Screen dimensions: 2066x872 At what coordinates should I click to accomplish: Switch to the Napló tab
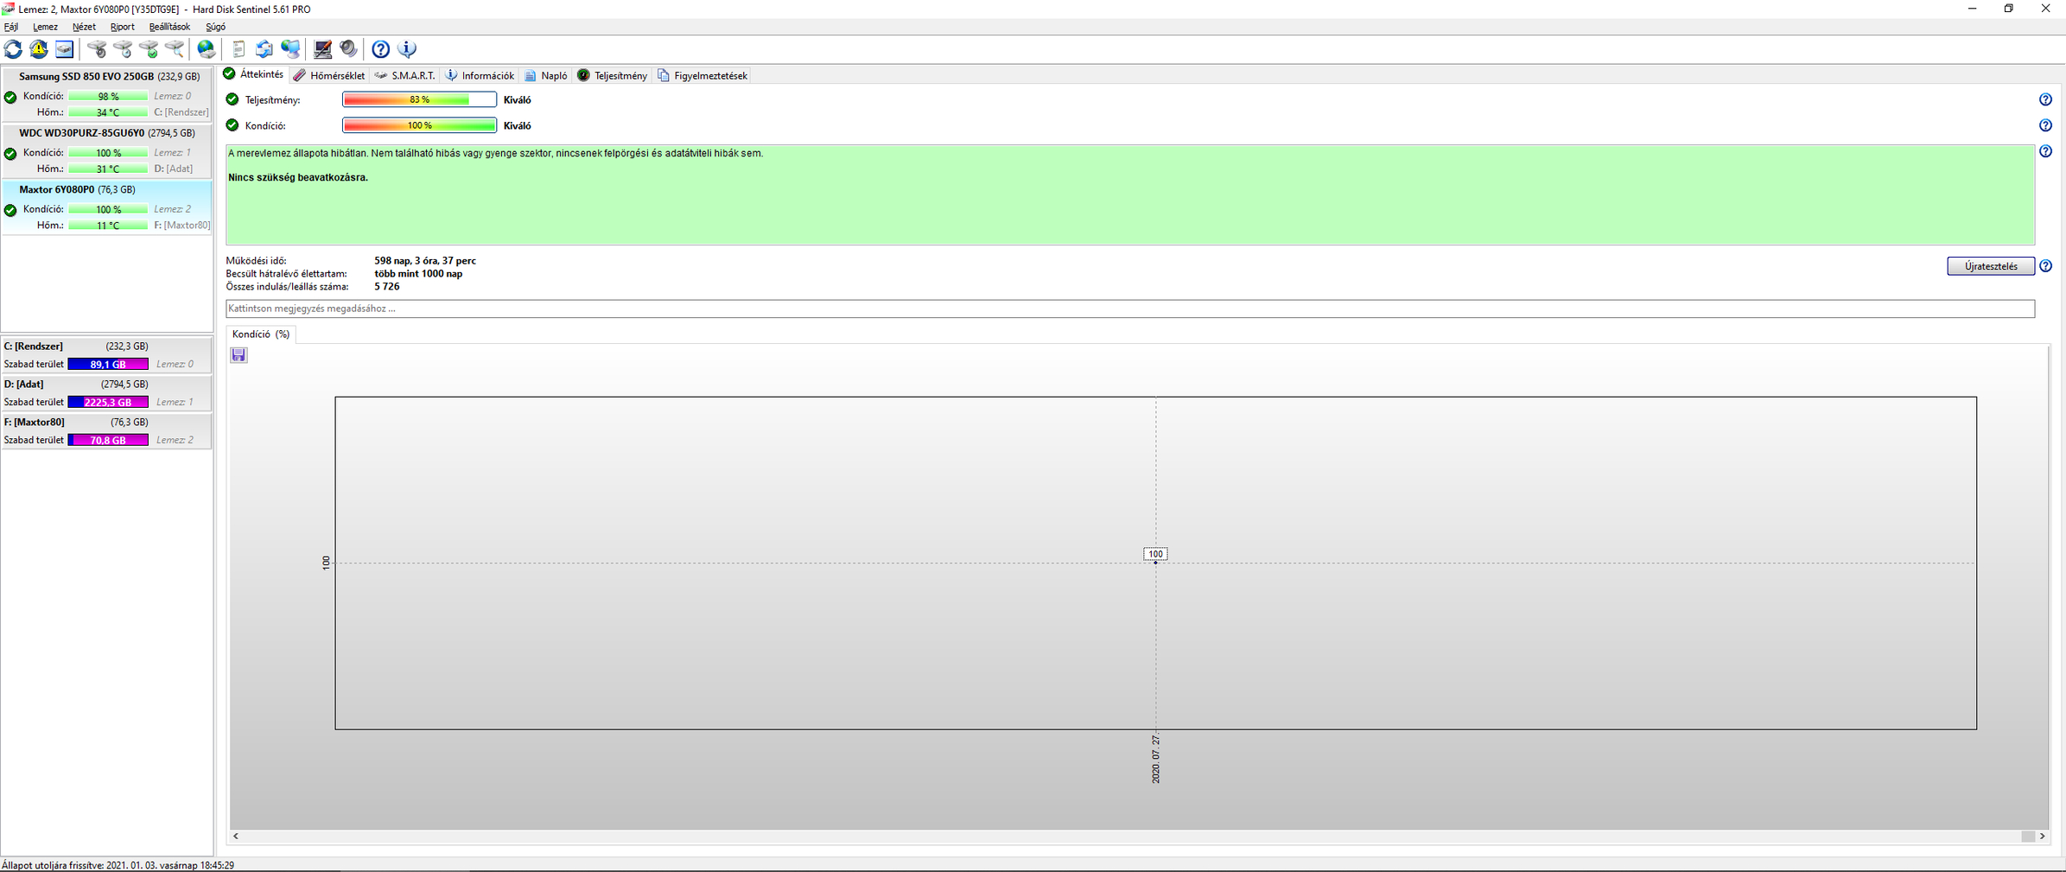pyautogui.click(x=546, y=76)
